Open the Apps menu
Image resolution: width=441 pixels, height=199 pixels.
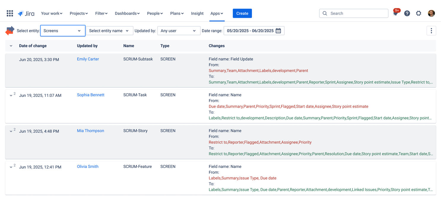point(217,13)
